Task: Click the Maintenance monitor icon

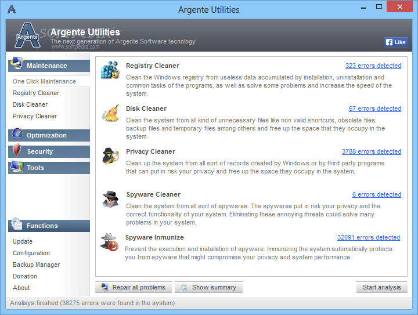Action: 17,63
